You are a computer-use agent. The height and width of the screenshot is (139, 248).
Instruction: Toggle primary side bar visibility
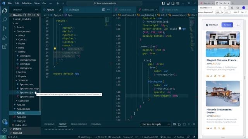click(x=163, y=3)
